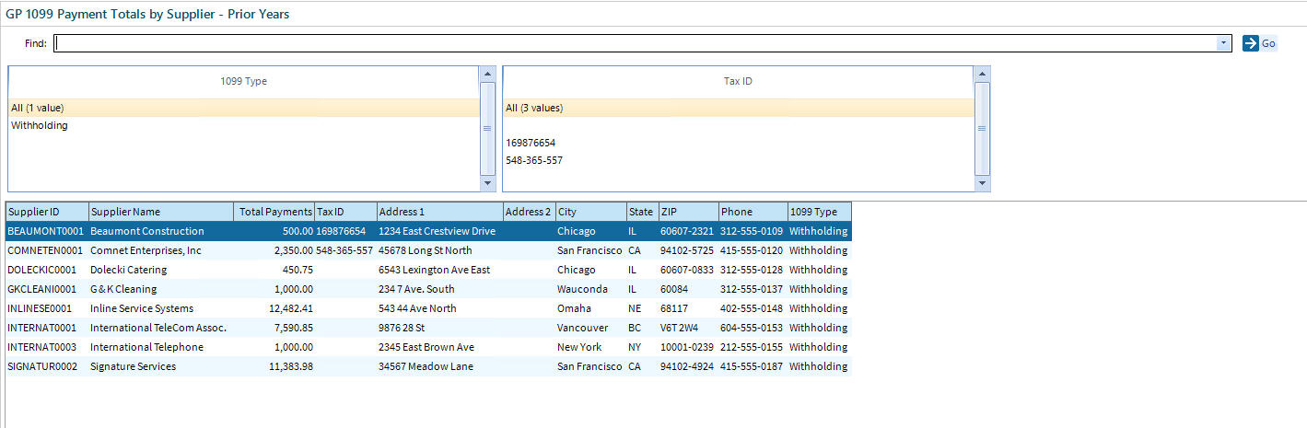Image resolution: width=1307 pixels, height=428 pixels.
Task: Sort by Supplier ID column header
Action: 47,212
